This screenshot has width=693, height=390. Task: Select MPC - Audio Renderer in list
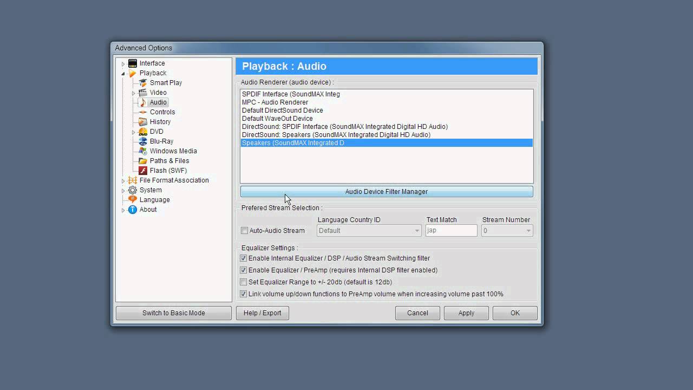tap(387, 102)
